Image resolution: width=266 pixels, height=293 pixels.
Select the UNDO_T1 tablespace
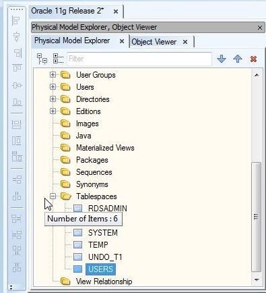pyautogui.click(x=105, y=257)
